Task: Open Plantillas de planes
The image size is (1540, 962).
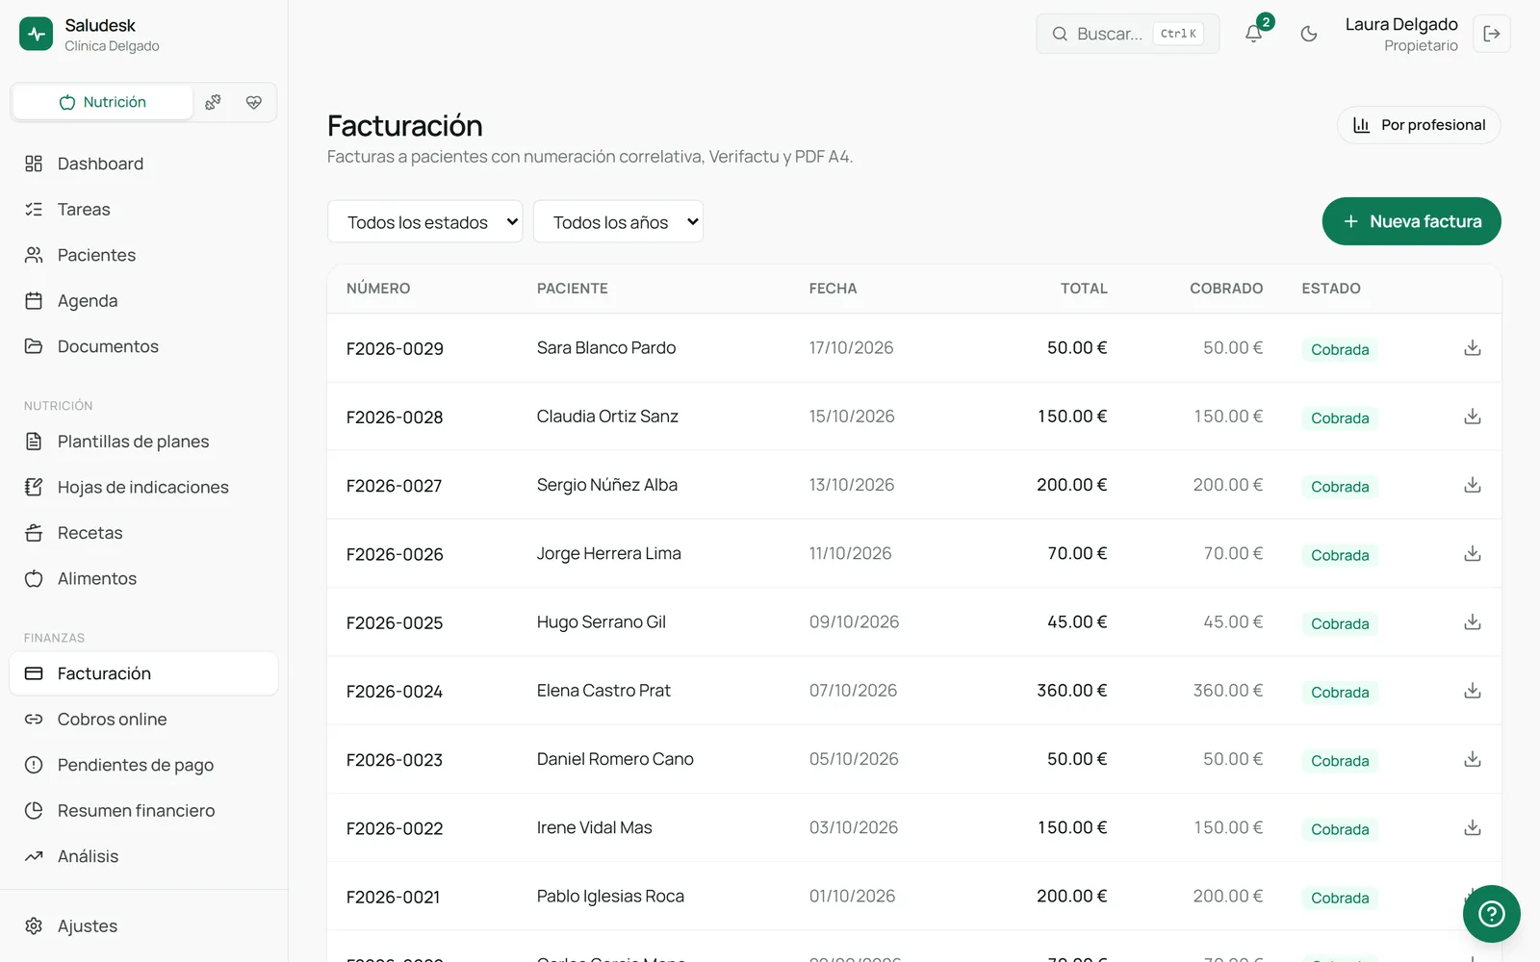Action: (x=144, y=442)
